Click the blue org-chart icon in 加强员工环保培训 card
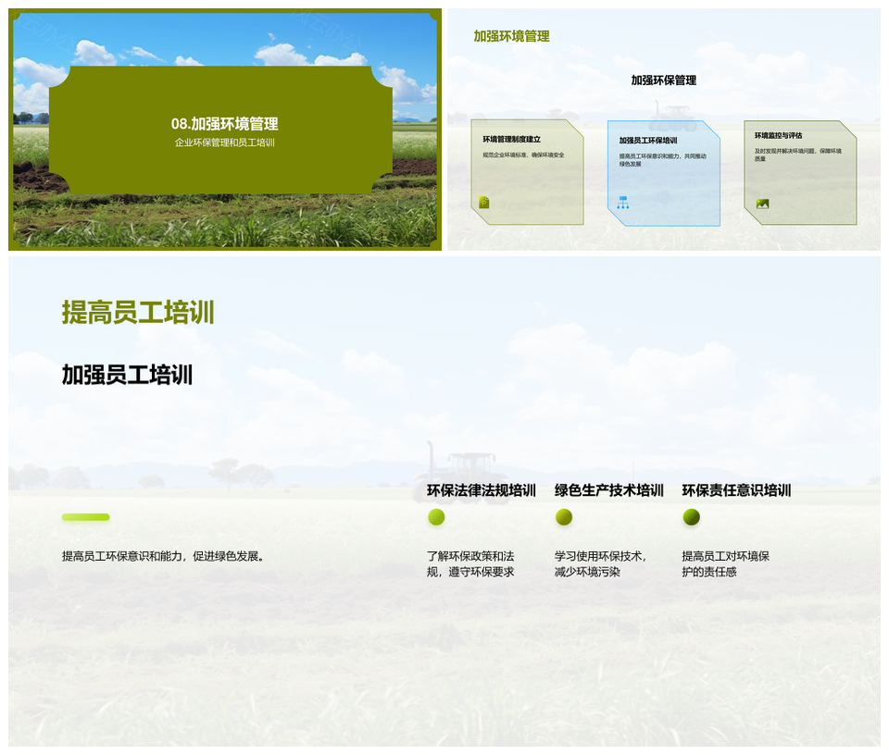Image resolution: width=889 pixels, height=755 pixels. tap(622, 203)
